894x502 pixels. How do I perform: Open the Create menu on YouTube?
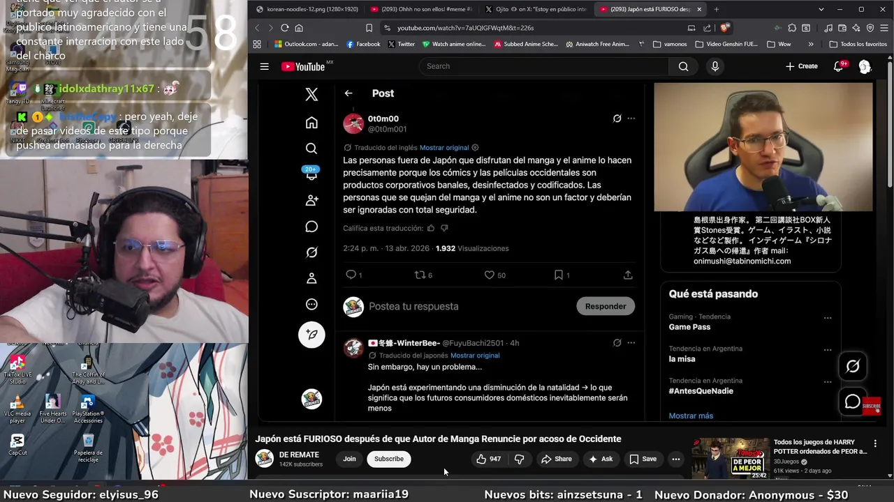click(801, 66)
